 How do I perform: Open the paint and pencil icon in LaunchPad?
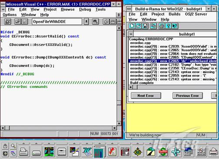[74, 152]
